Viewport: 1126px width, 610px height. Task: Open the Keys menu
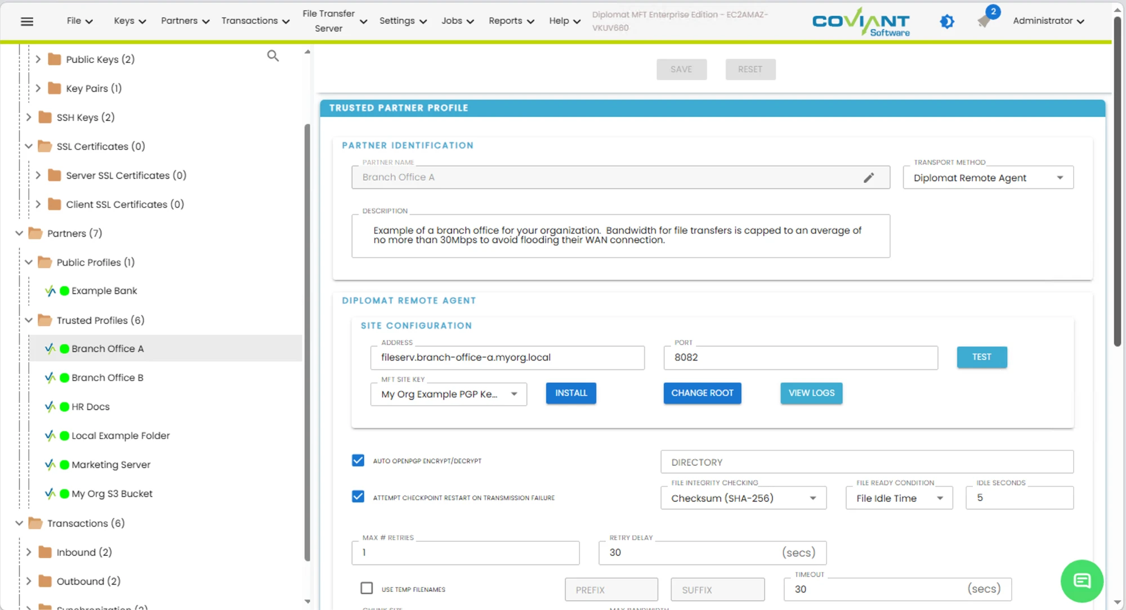pos(129,21)
